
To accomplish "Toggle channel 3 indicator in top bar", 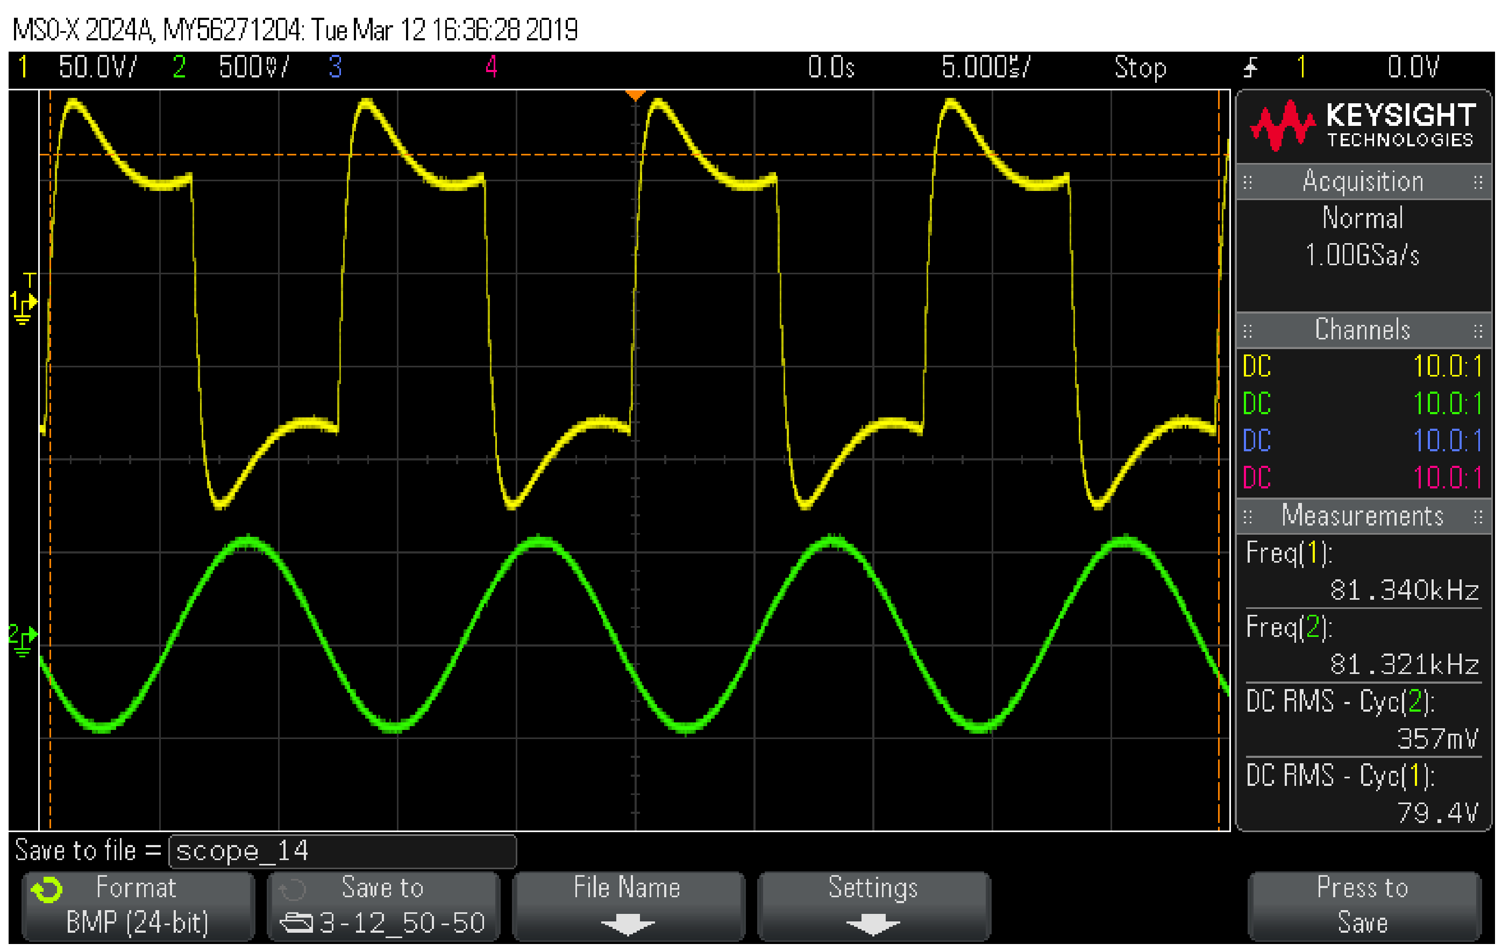I will (335, 67).
